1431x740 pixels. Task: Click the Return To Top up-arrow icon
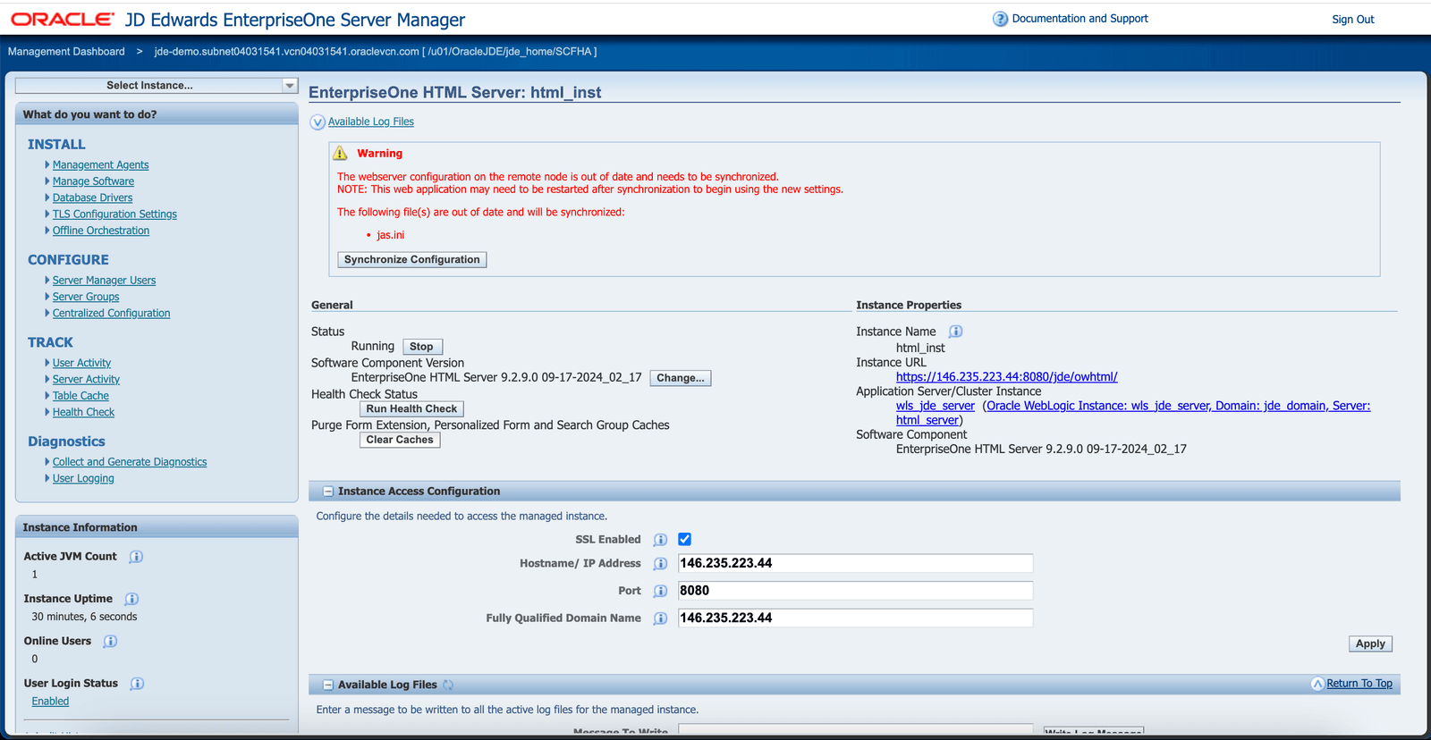click(1317, 684)
